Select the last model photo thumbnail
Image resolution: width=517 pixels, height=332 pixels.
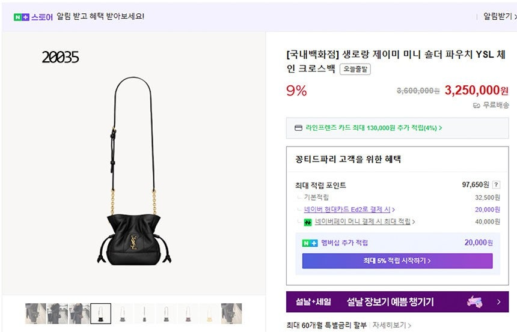231,313
